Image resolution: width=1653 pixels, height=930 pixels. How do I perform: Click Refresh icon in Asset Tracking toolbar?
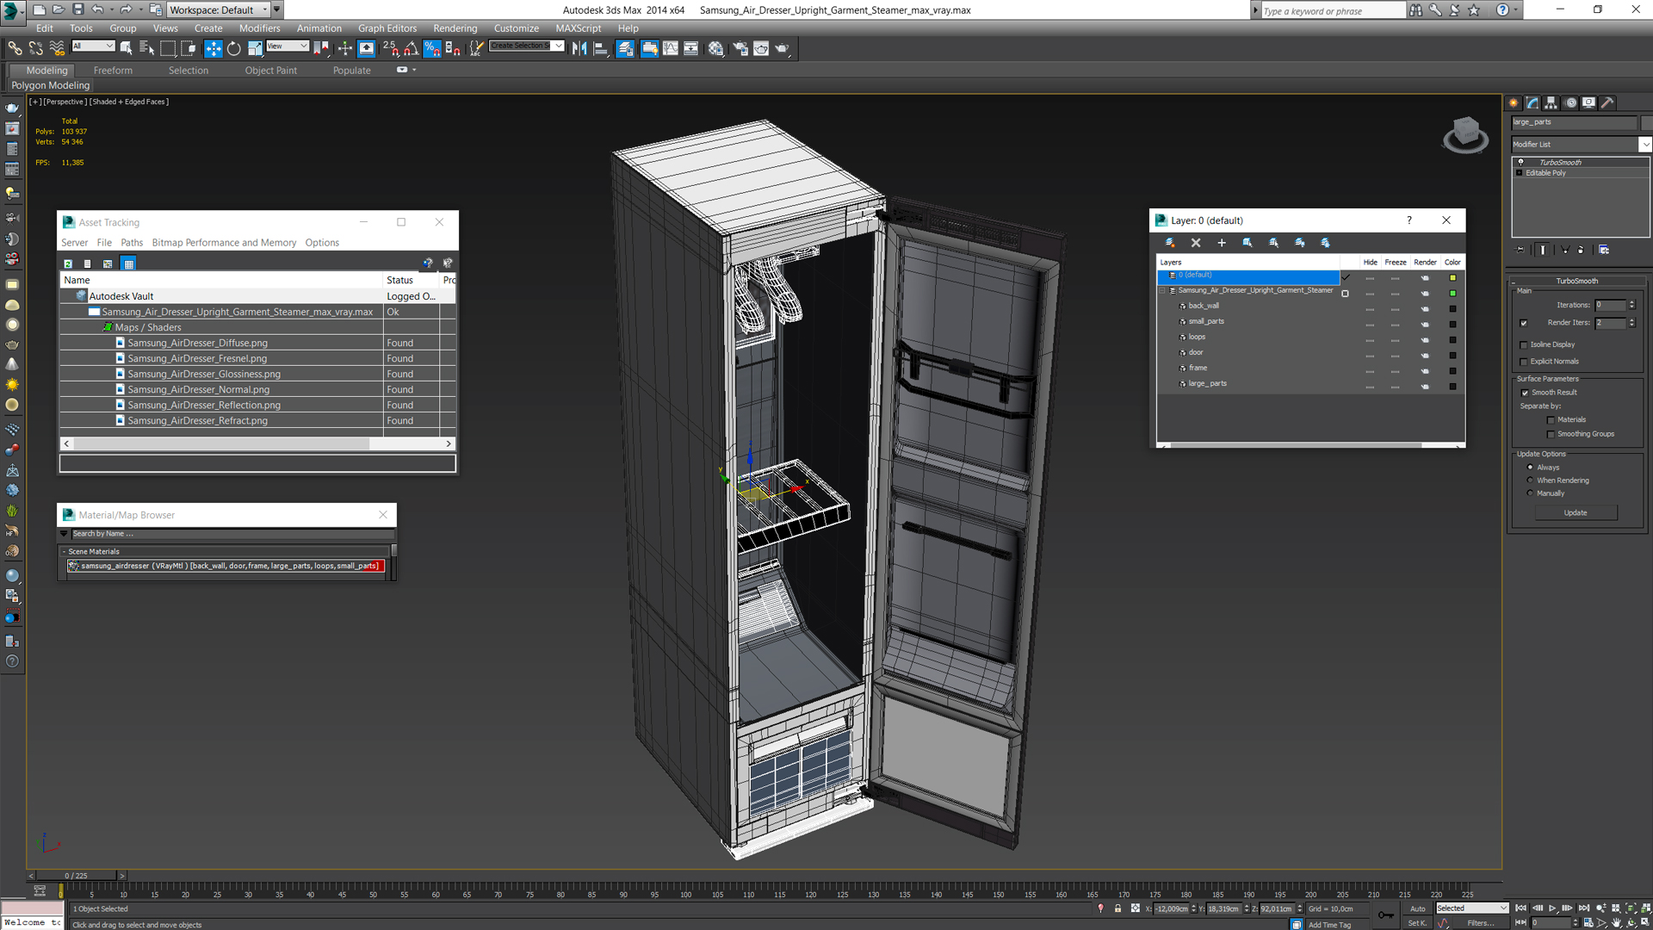point(68,263)
